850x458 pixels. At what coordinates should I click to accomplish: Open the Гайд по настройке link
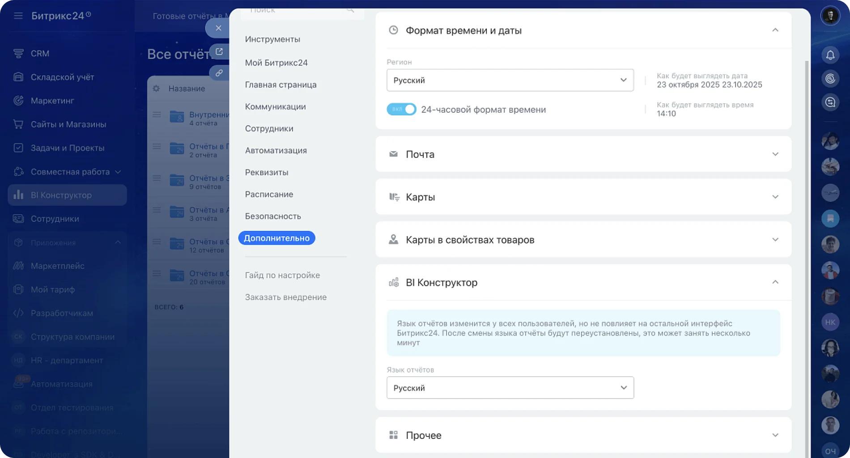282,275
